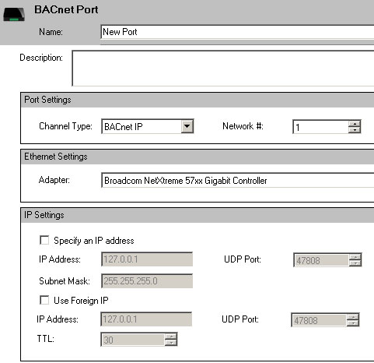The height and width of the screenshot is (363, 374).
Task: Decrease the Network # value with down arrow
Action: pos(355,129)
